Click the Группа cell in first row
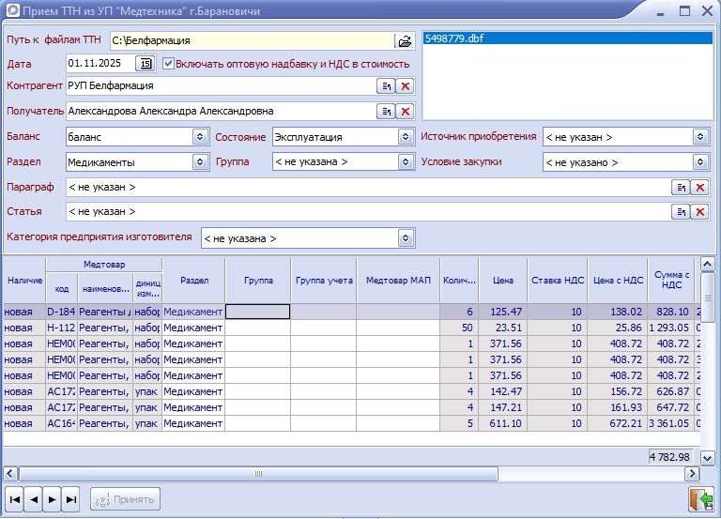This screenshot has height=519, width=721. (257, 312)
